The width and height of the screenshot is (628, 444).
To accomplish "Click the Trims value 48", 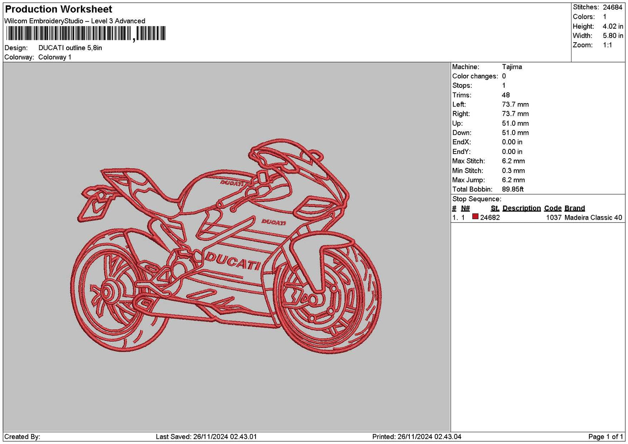I will [x=506, y=95].
